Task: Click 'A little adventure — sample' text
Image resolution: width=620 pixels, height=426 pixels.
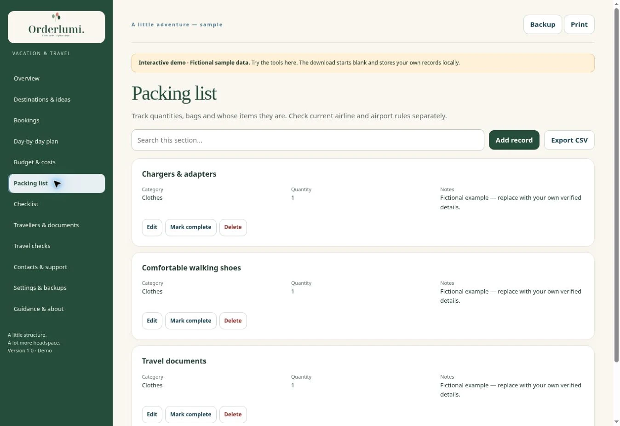Action: [x=177, y=25]
